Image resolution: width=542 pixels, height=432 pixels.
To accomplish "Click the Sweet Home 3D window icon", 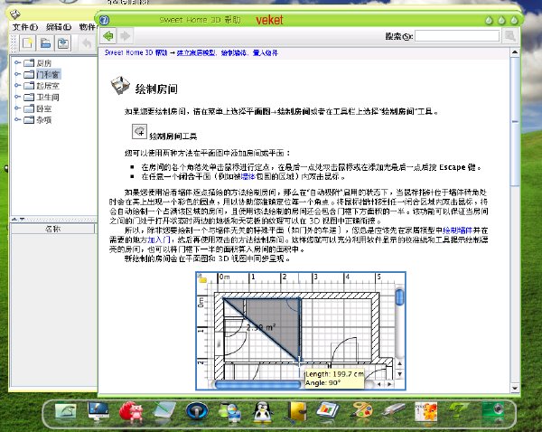I will tap(15, 14).
